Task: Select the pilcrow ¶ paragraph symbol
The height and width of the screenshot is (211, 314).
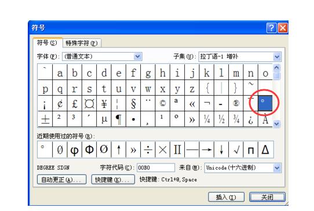Action: tap(119, 119)
